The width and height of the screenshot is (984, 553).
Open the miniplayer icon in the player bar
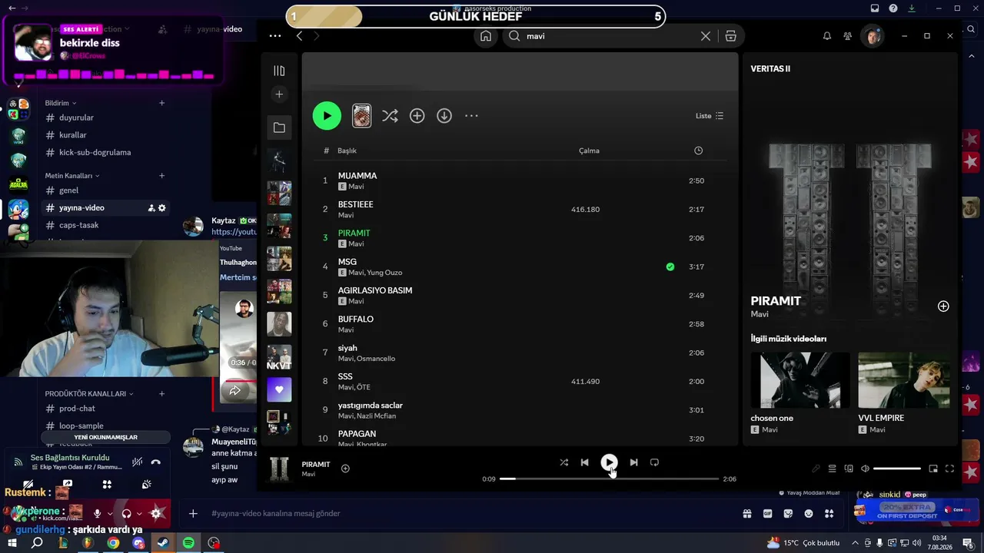(x=933, y=469)
